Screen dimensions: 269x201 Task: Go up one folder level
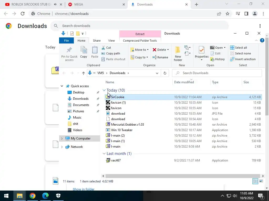[x=83, y=73]
